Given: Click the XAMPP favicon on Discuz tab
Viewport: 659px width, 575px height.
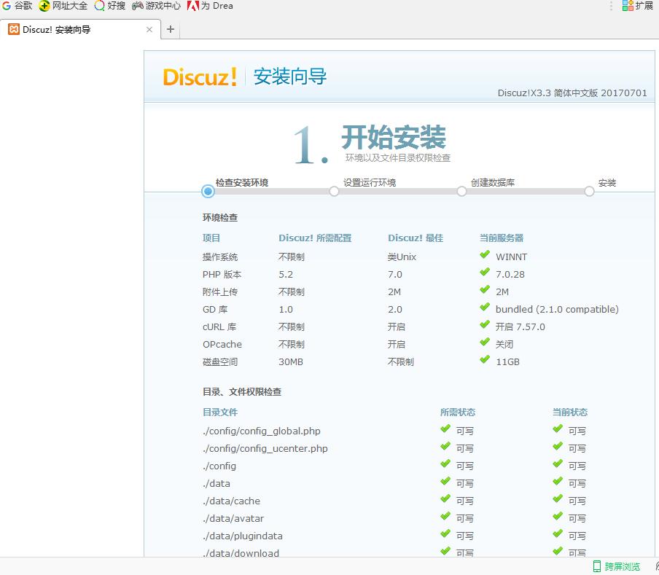Looking at the screenshot, I should coord(13,30).
